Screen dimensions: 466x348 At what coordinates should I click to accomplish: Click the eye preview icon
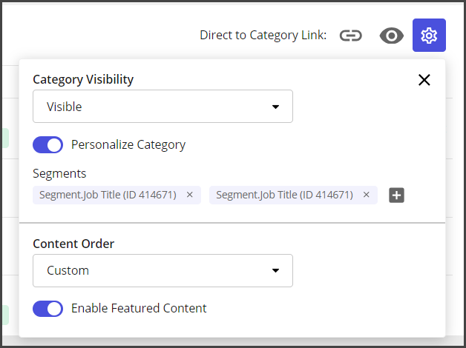coord(391,36)
